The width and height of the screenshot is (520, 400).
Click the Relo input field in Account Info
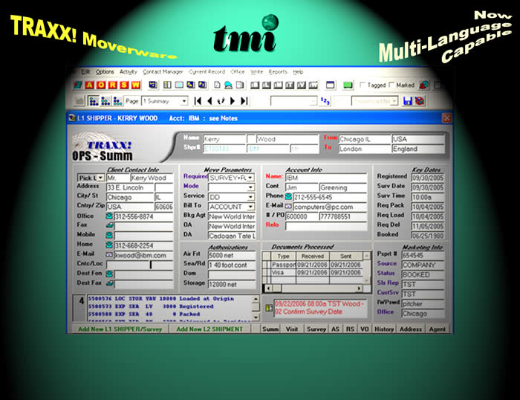click(x=326, y=226)
